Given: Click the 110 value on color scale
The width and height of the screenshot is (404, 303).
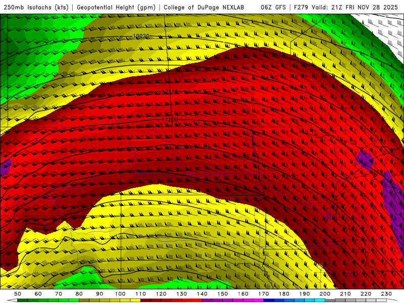Looking at the screenshot, I should (x=141, y=294).
